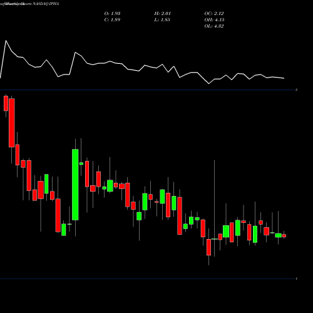Select the tallest green candlestick
Viewport: 313px width, 313px height.
pos(75,185)
